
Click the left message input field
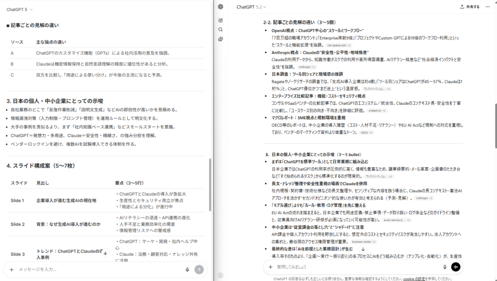click(x=97, y=269)
